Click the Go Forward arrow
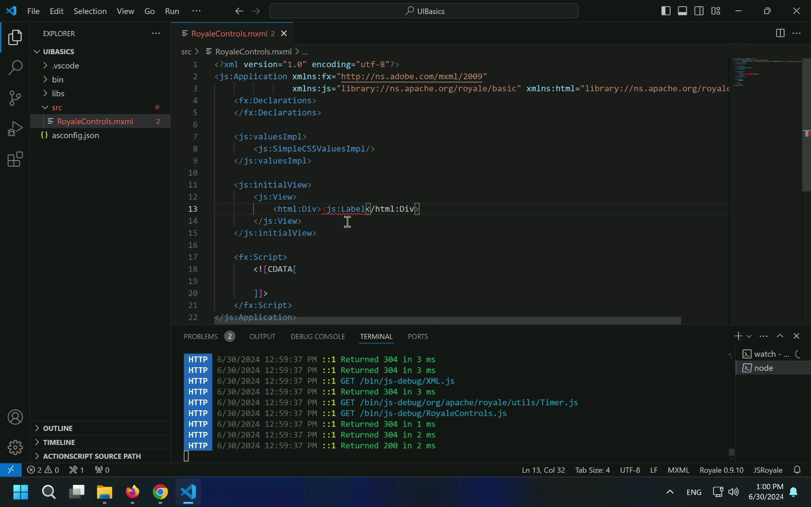The width and height of the screenshot is (811, 507). pyautogui.click(x=256, y=11)
